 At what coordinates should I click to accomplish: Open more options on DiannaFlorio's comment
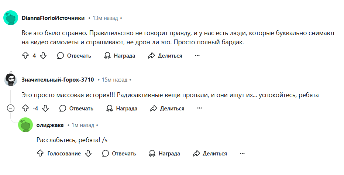197,55
